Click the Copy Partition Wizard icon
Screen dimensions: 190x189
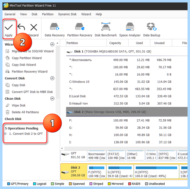7,58
